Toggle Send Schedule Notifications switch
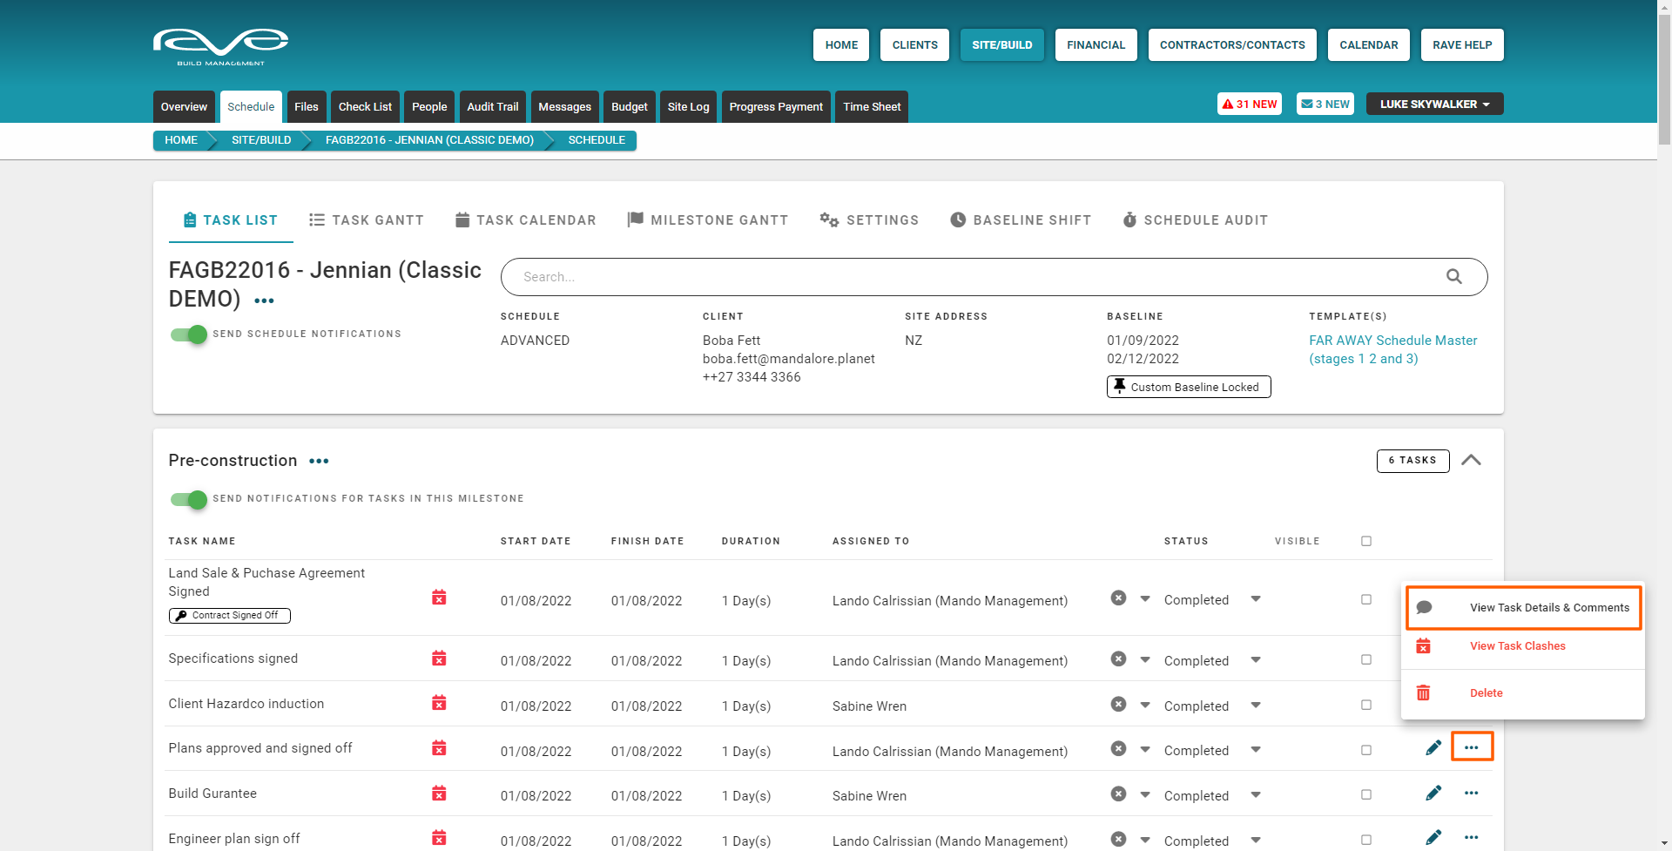 click(189, 334)
